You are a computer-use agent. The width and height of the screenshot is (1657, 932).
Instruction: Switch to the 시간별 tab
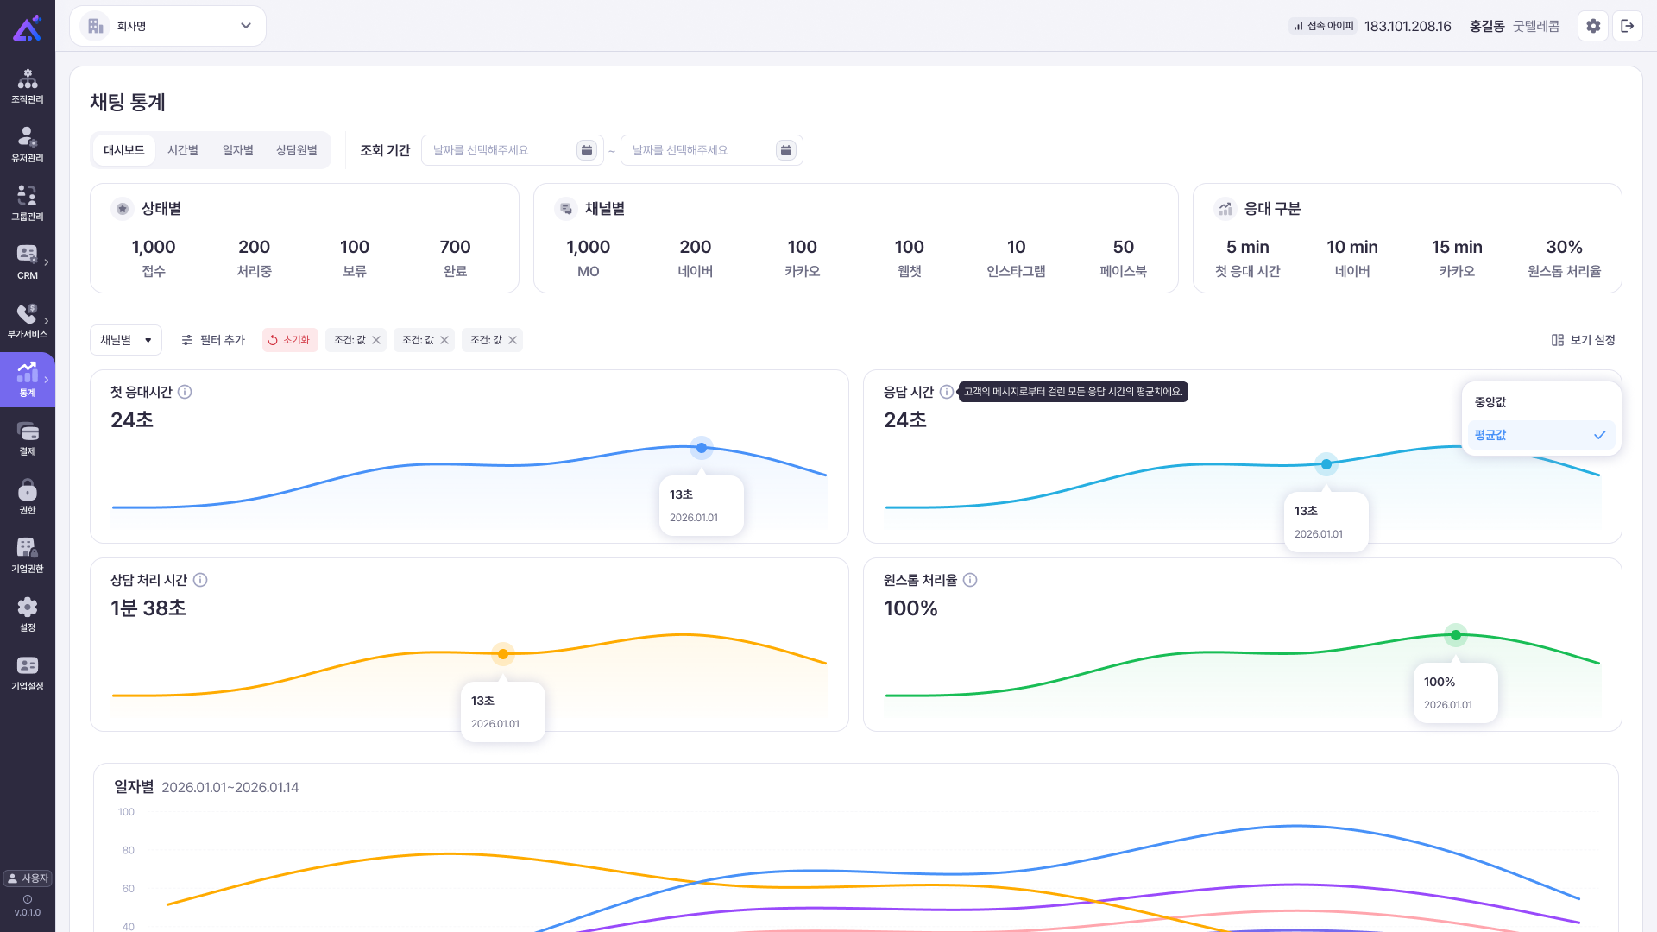tap(183, 150)
